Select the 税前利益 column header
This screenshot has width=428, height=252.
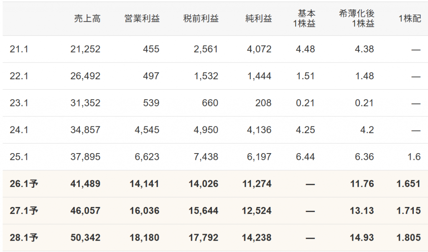point(201,19)
